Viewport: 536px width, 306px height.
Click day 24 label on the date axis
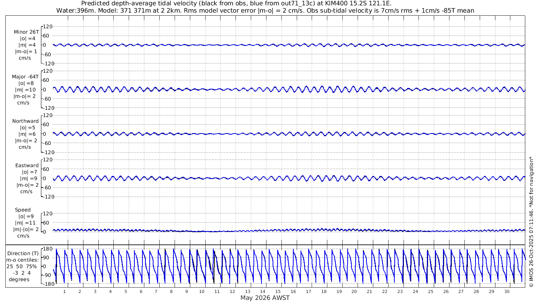click(x=415, y=291)
